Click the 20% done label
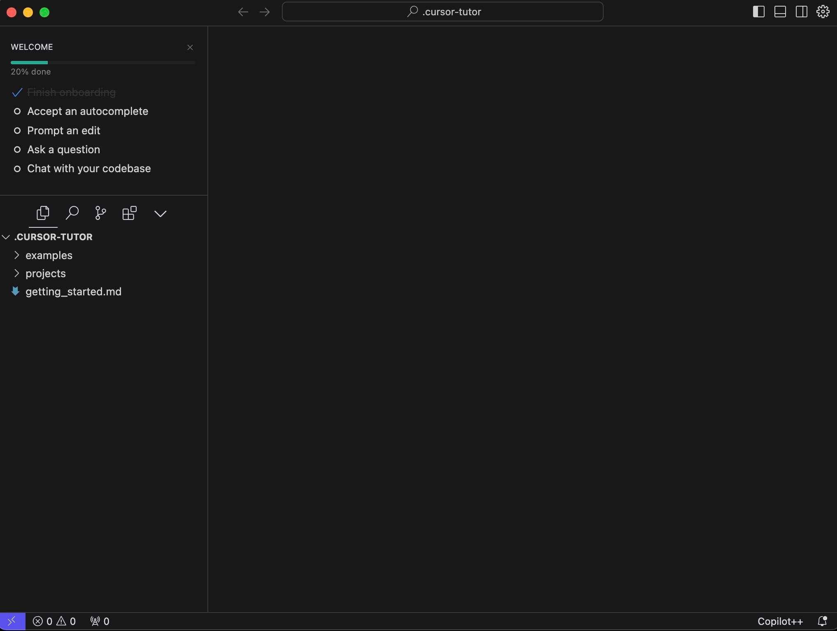The height and width of the screenshot is (631, 837). point(31,72)
